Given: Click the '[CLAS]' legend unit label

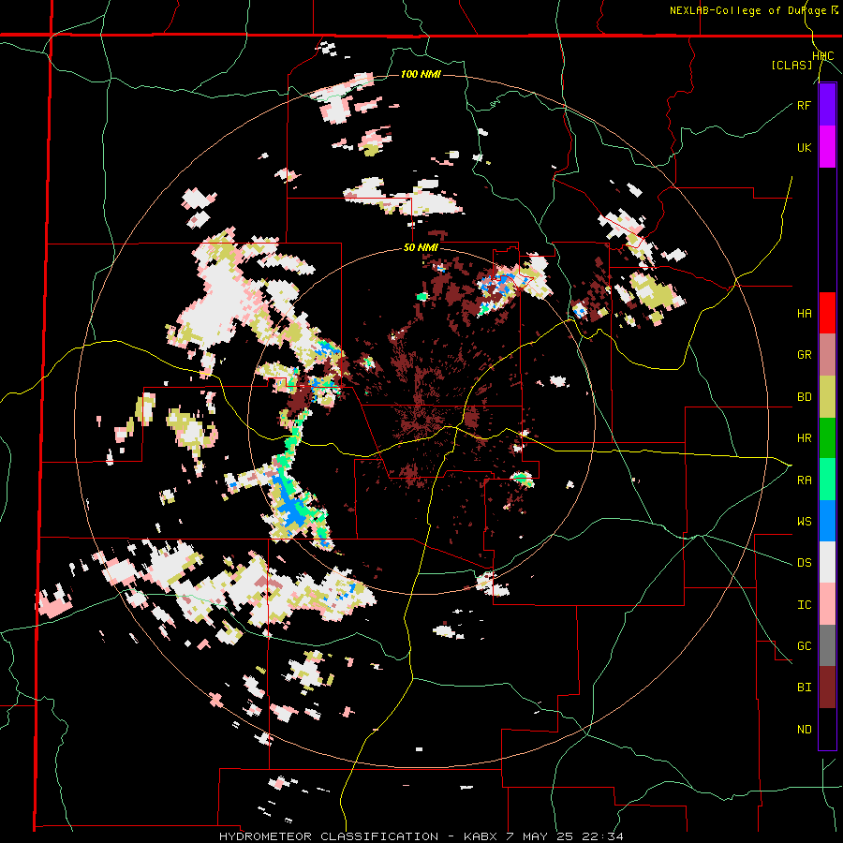Looking at the screenshot, I should [x=791, y=65].
